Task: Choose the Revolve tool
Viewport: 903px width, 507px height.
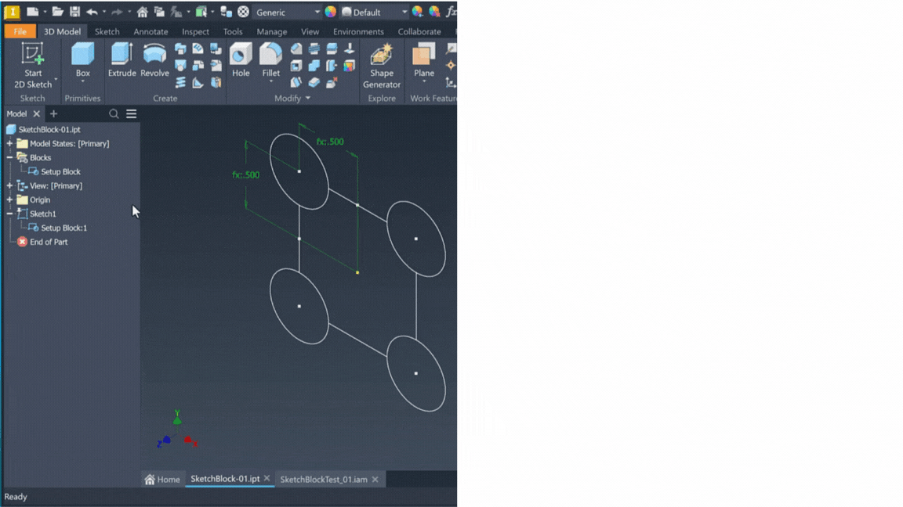Action: click(x=154, y=60)
